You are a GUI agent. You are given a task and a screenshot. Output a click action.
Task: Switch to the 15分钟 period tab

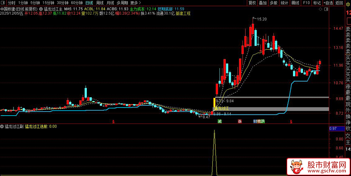pos(48,3)
